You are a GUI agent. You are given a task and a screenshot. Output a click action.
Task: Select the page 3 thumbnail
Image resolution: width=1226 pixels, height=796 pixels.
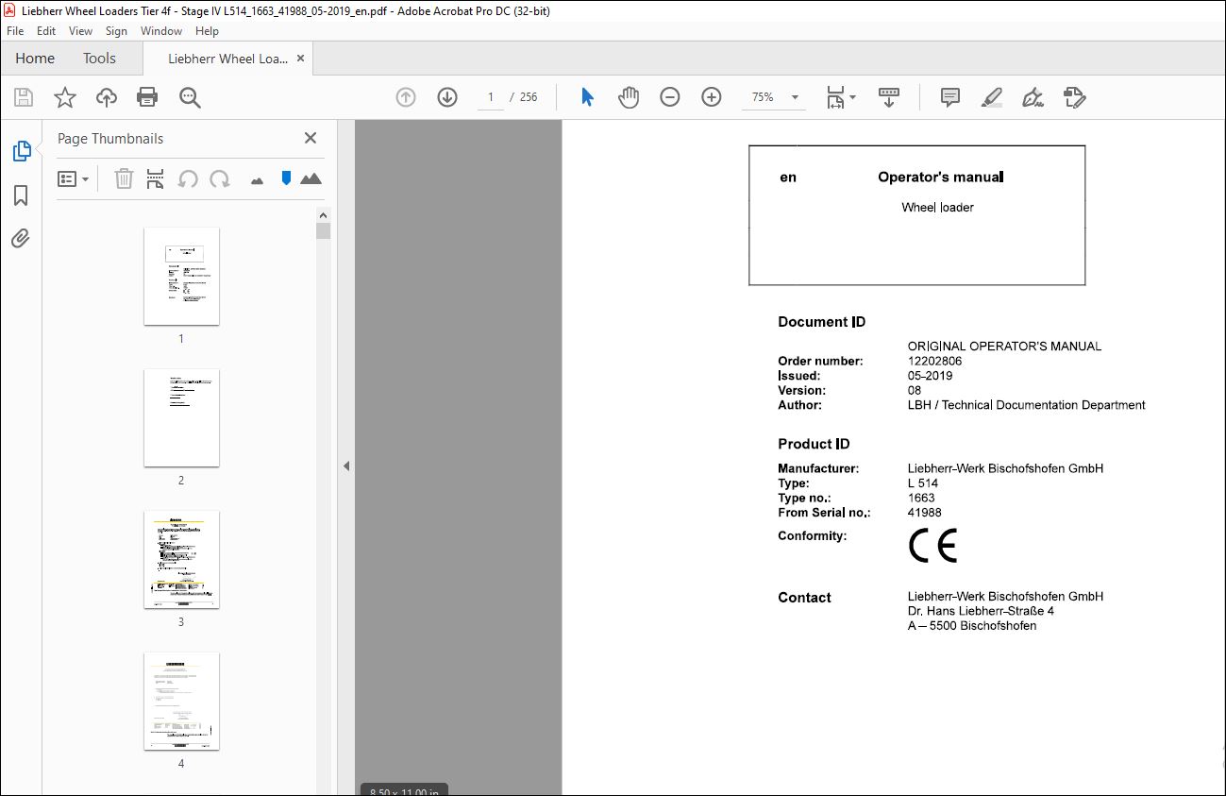coord(181,559)
